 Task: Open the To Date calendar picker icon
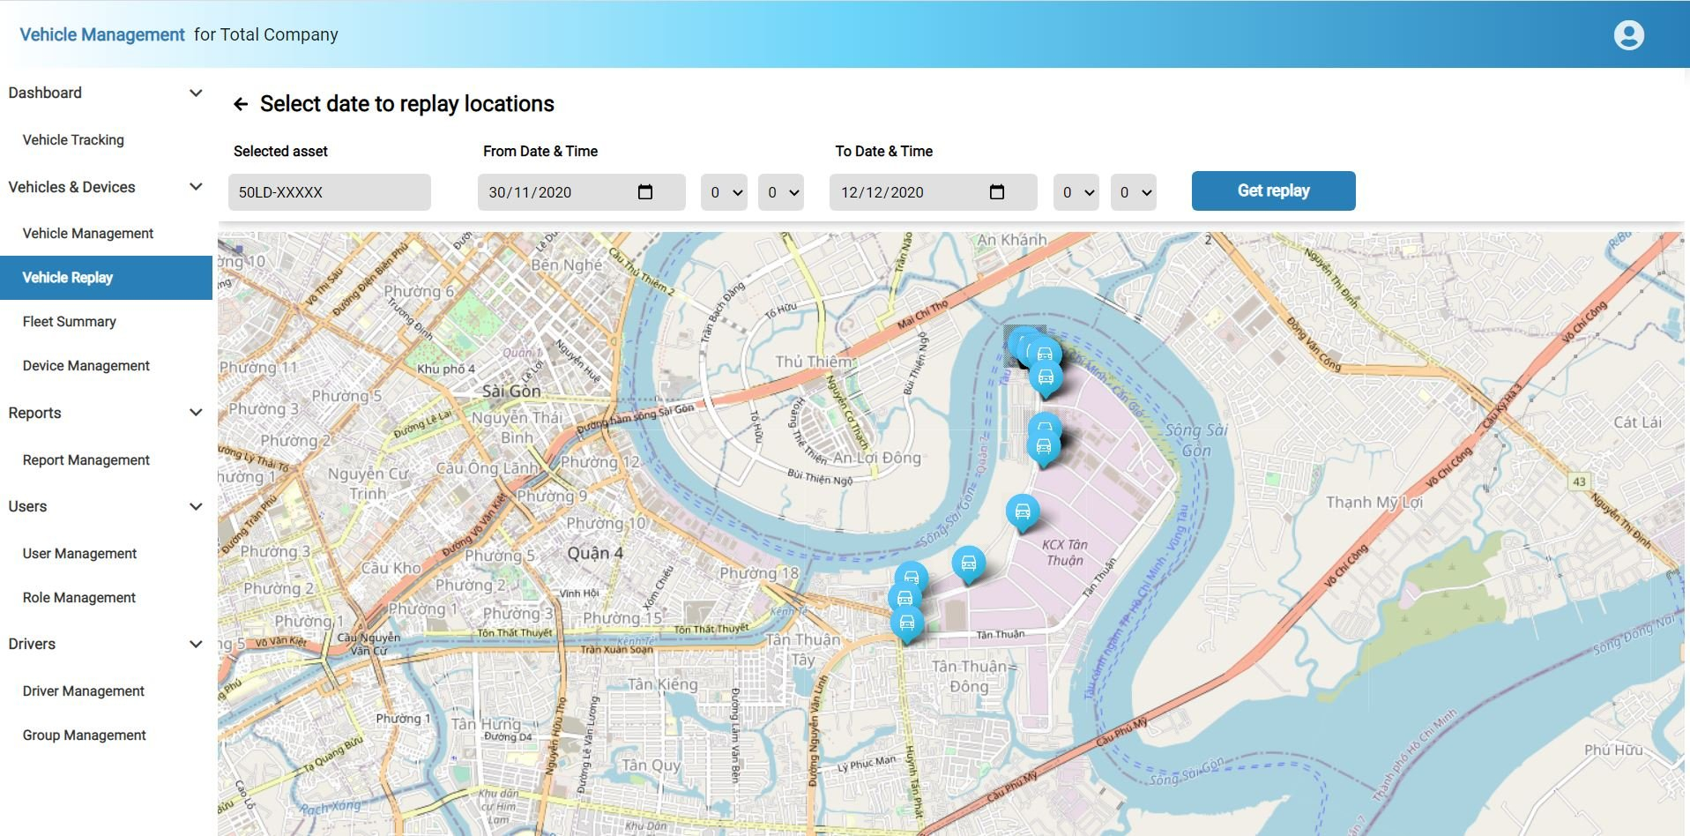tap(997, 192)
